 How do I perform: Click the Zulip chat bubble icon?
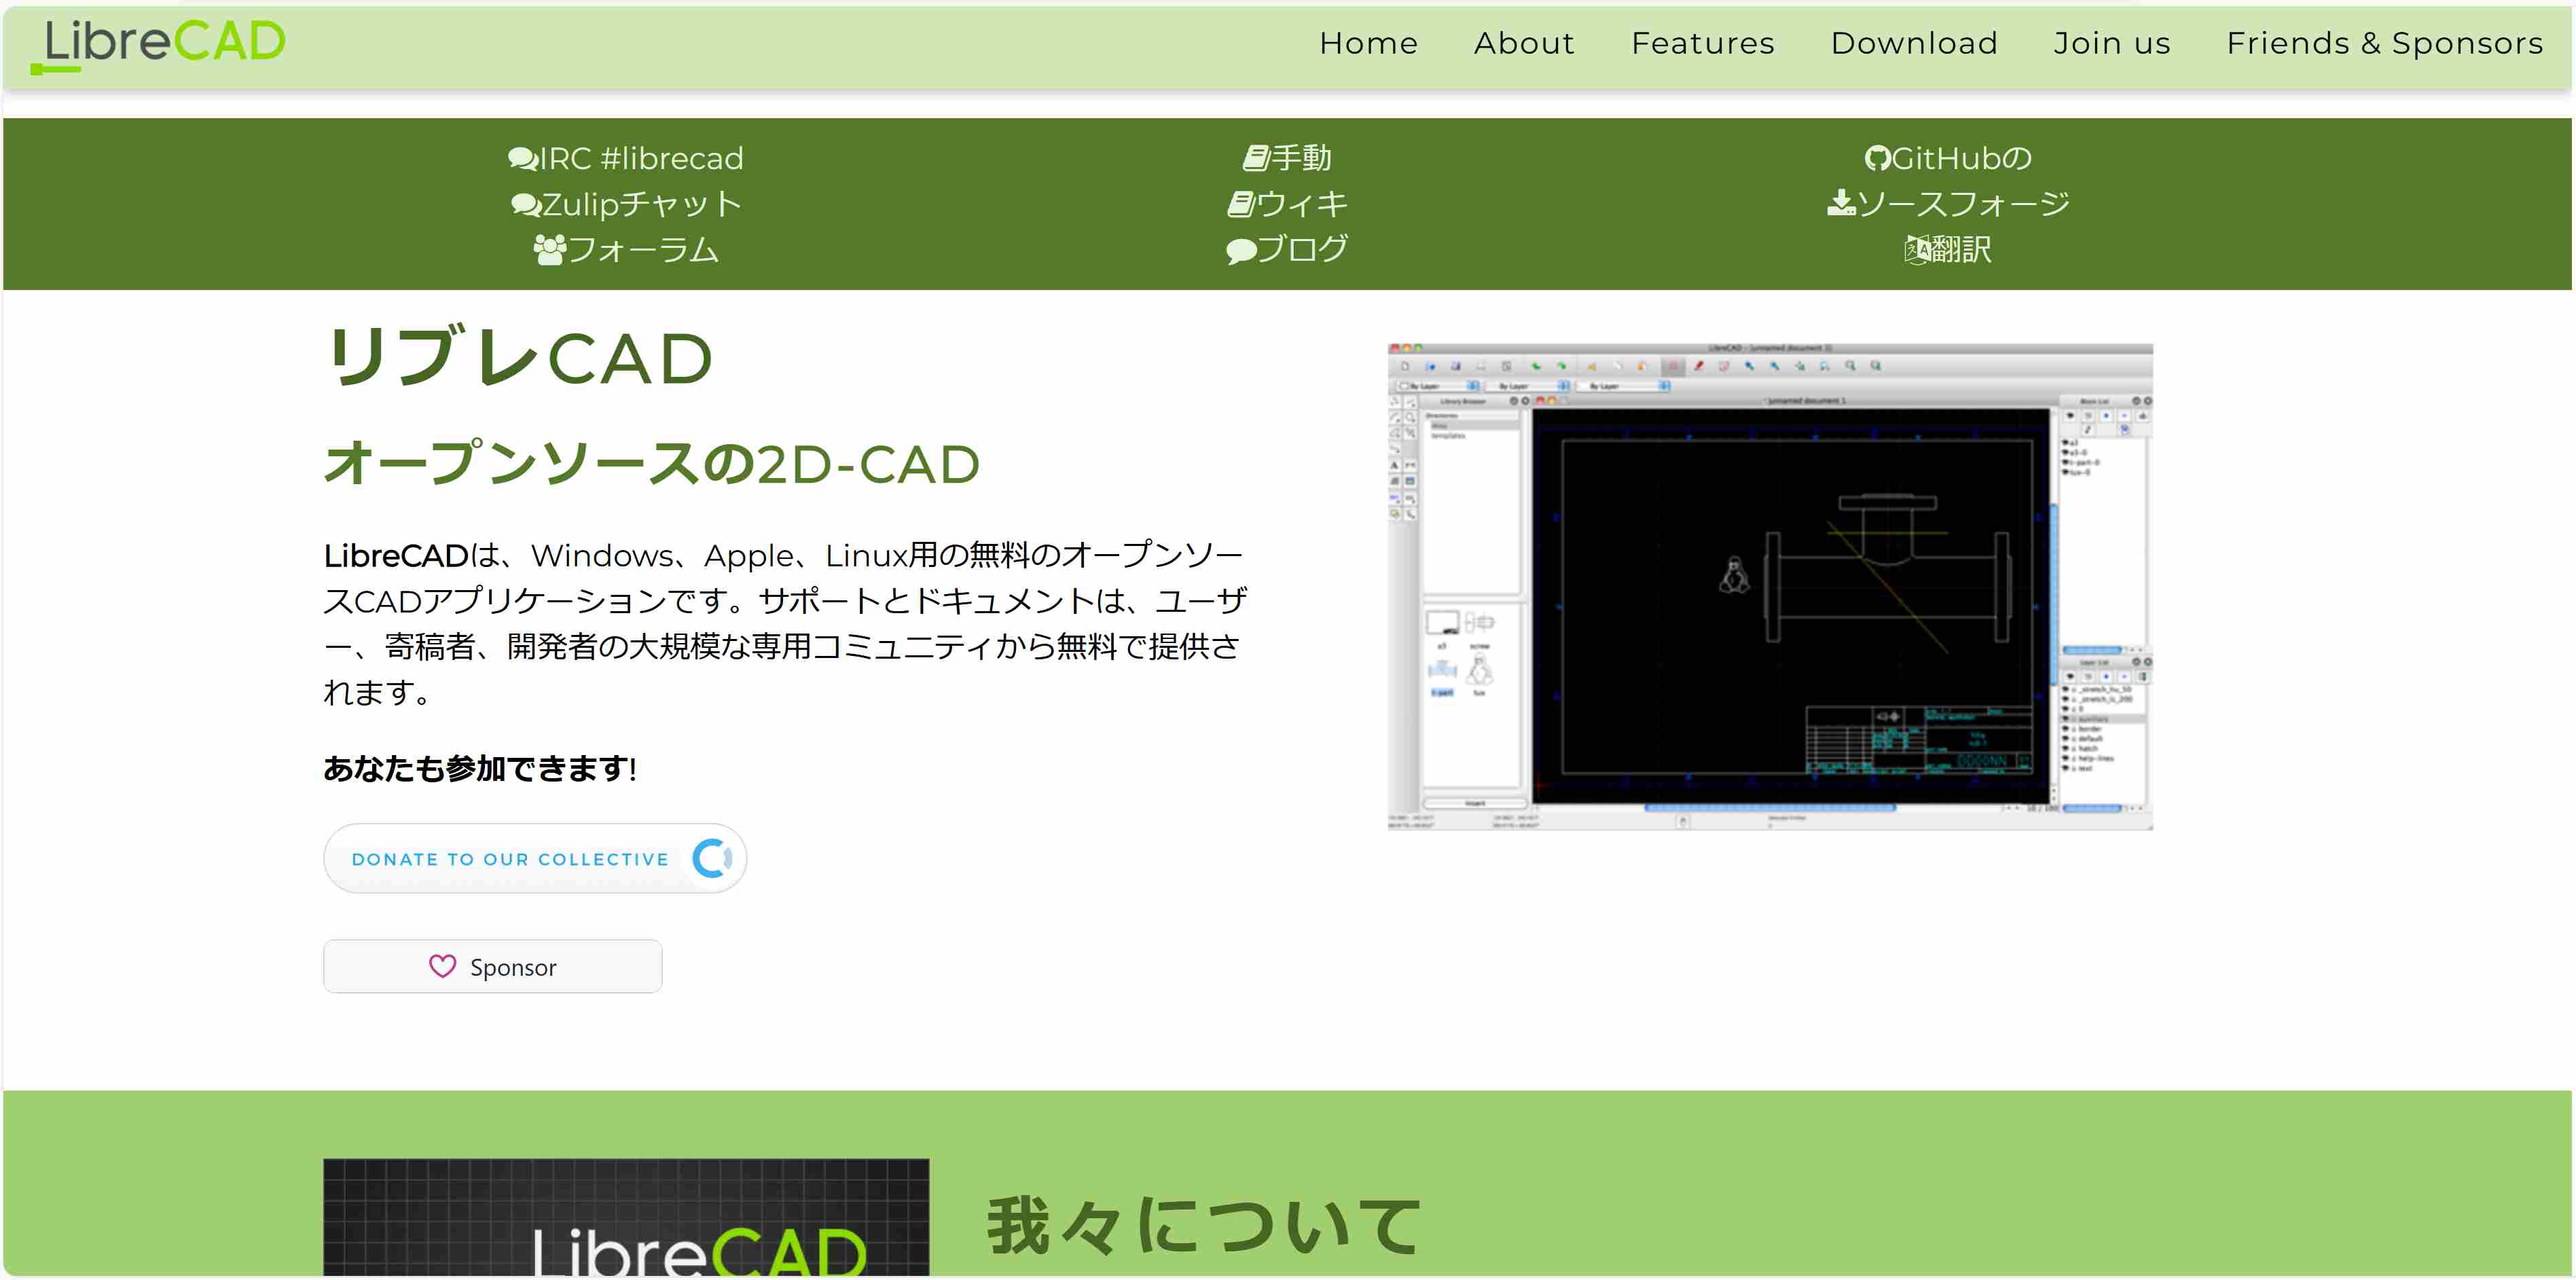[x=526, y=204]
